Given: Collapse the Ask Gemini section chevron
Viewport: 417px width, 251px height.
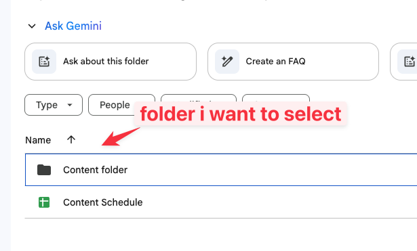Looking at the screenshot, I should [32, 26].
